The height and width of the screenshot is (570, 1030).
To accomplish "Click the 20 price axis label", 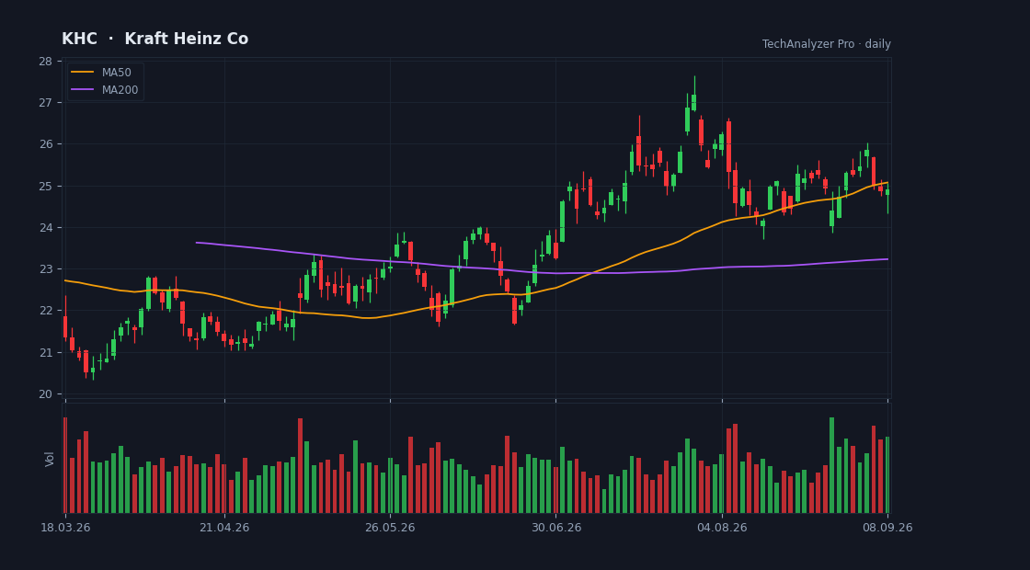I will 45,394.
